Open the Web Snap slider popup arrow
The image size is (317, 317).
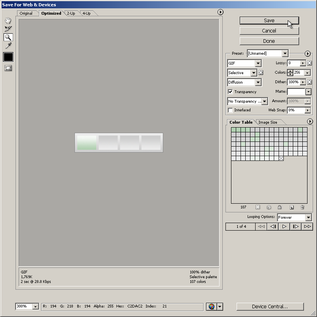[307, 111]
